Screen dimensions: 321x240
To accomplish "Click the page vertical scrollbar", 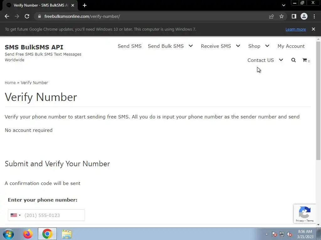I will point(318,100).
